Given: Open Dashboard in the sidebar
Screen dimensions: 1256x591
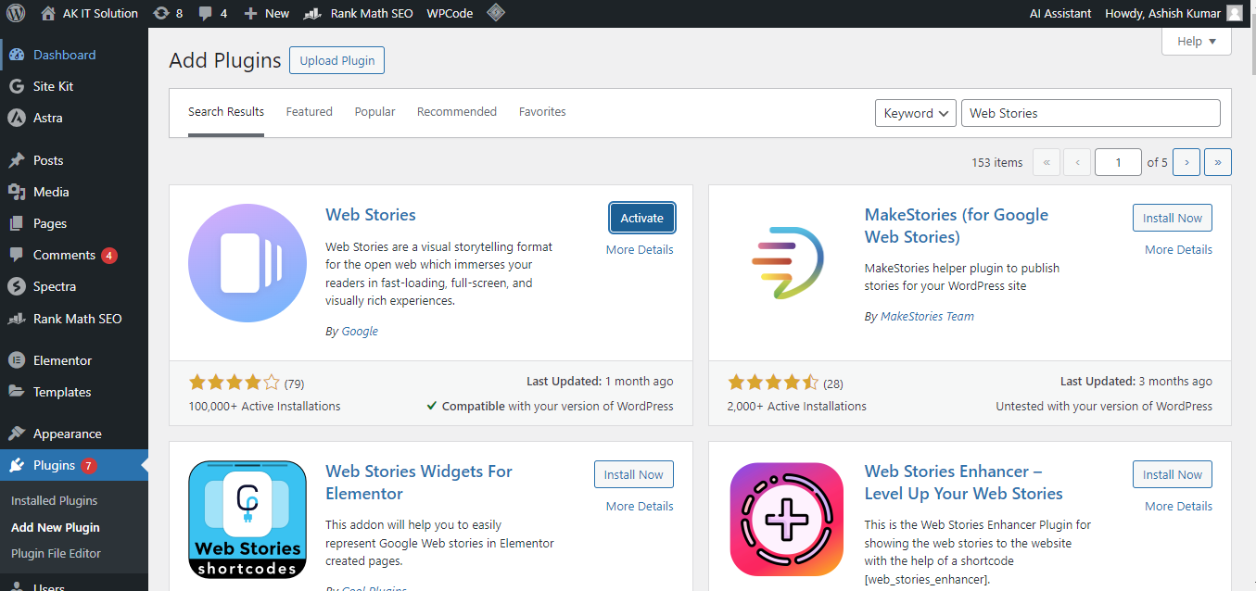Looking at the screenshot, I should point(74,55).
